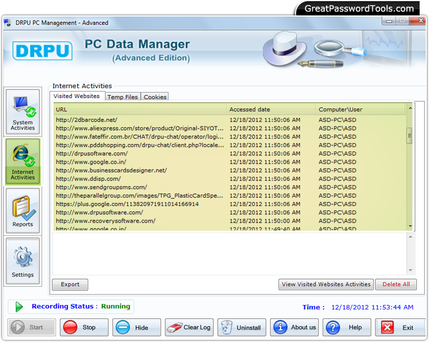Viewport: 429px width, 342px height.
Task: Hide the application with Hide button
Action: 137,327
